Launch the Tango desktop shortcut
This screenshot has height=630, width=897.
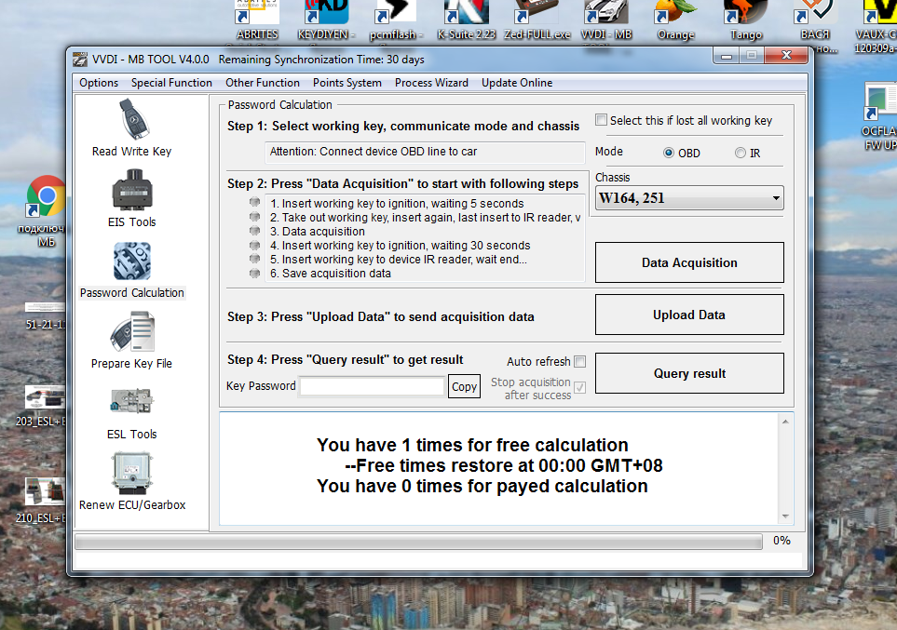745,20
